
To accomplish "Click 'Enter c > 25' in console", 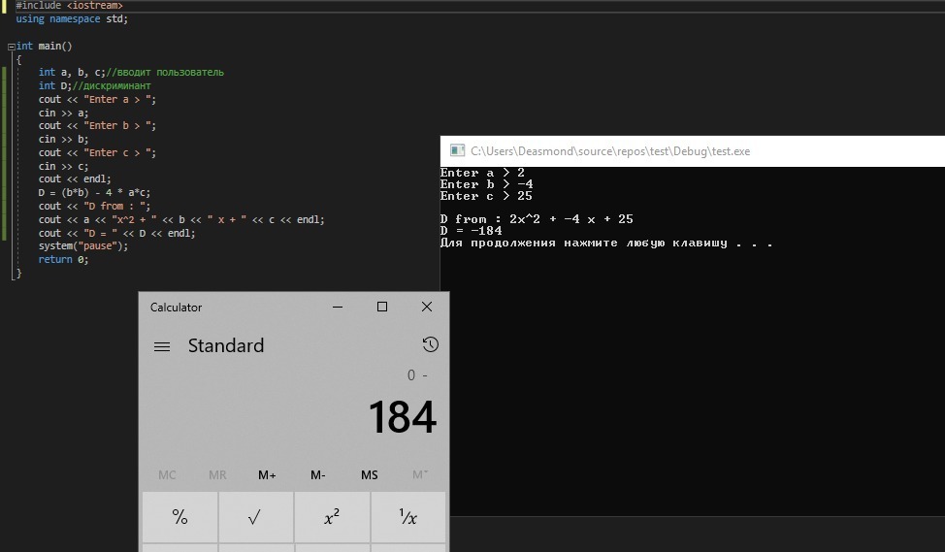I will tap(486, 196).
